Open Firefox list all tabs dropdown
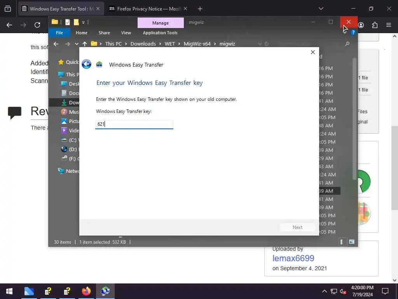The image size is (398, 299). pos(321,9)
